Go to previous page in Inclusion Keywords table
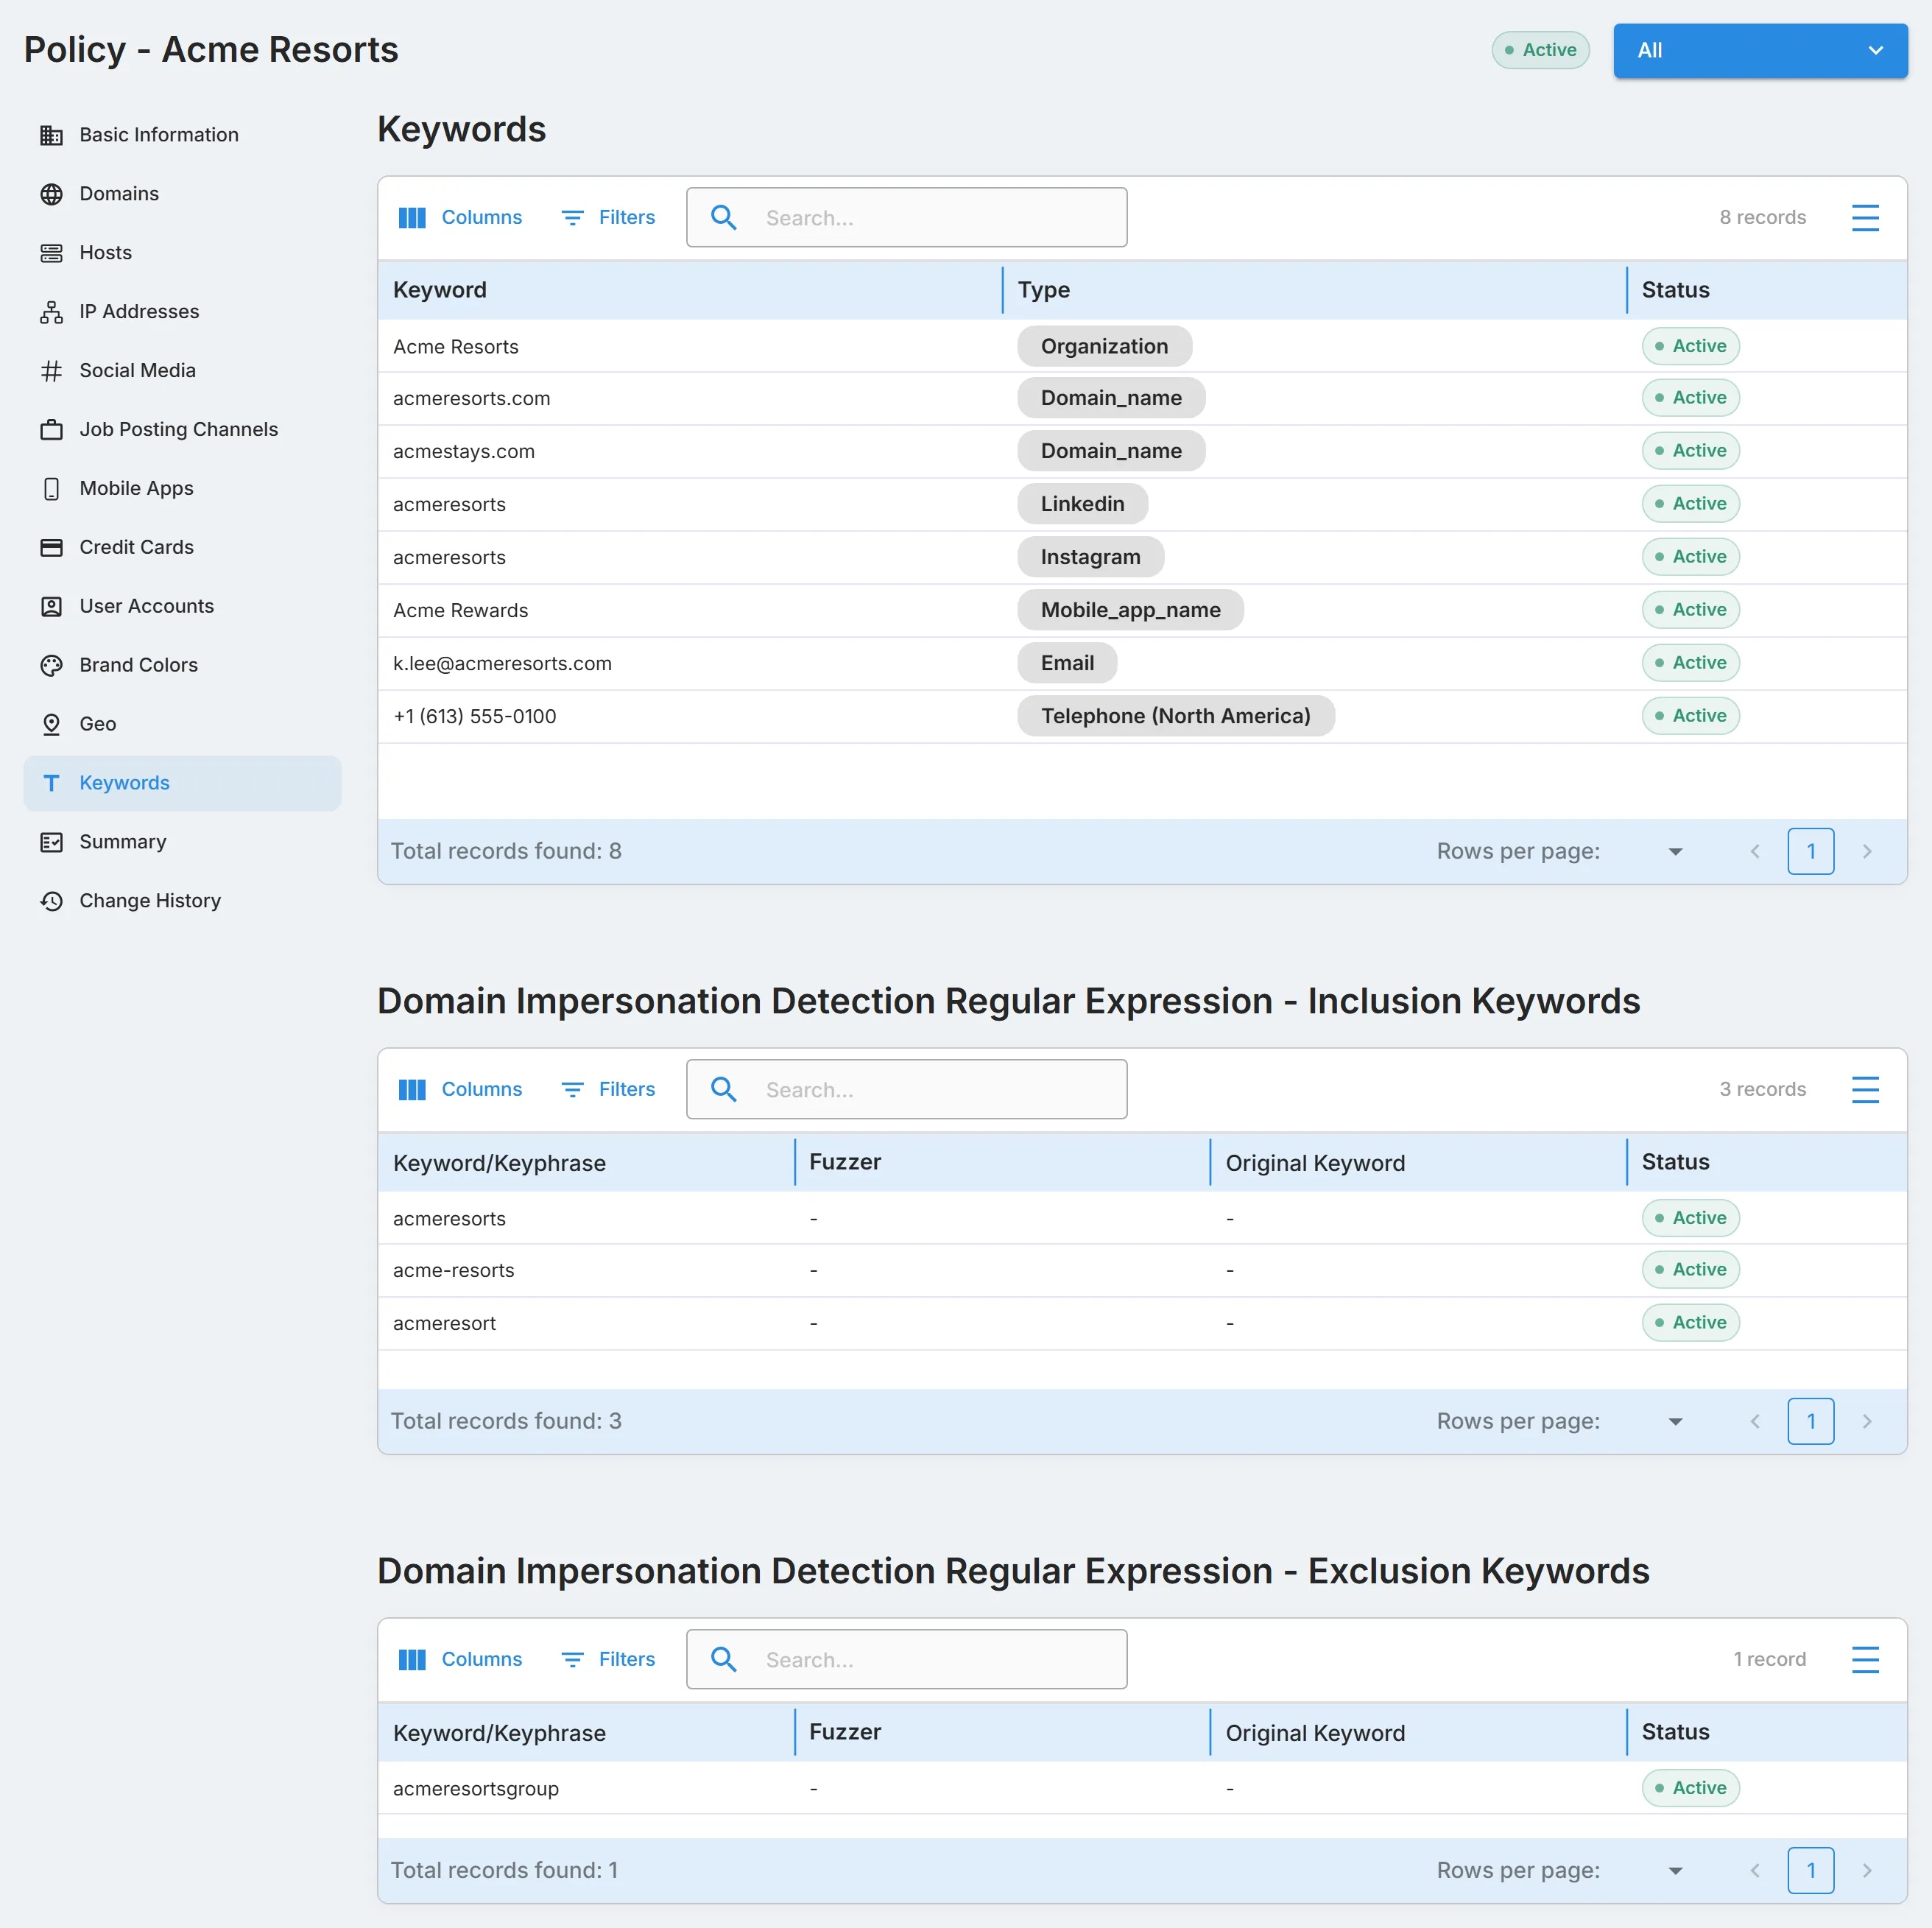This screenshot has width=1932, height=1928. [1755, 1421]
